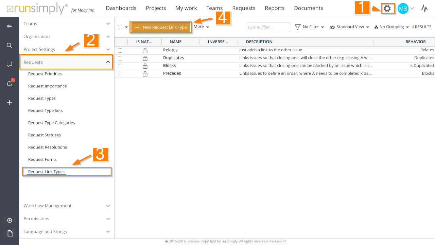435x245 pixels.
Task: Open the chat messages icon
Action: tap(10, 64)
